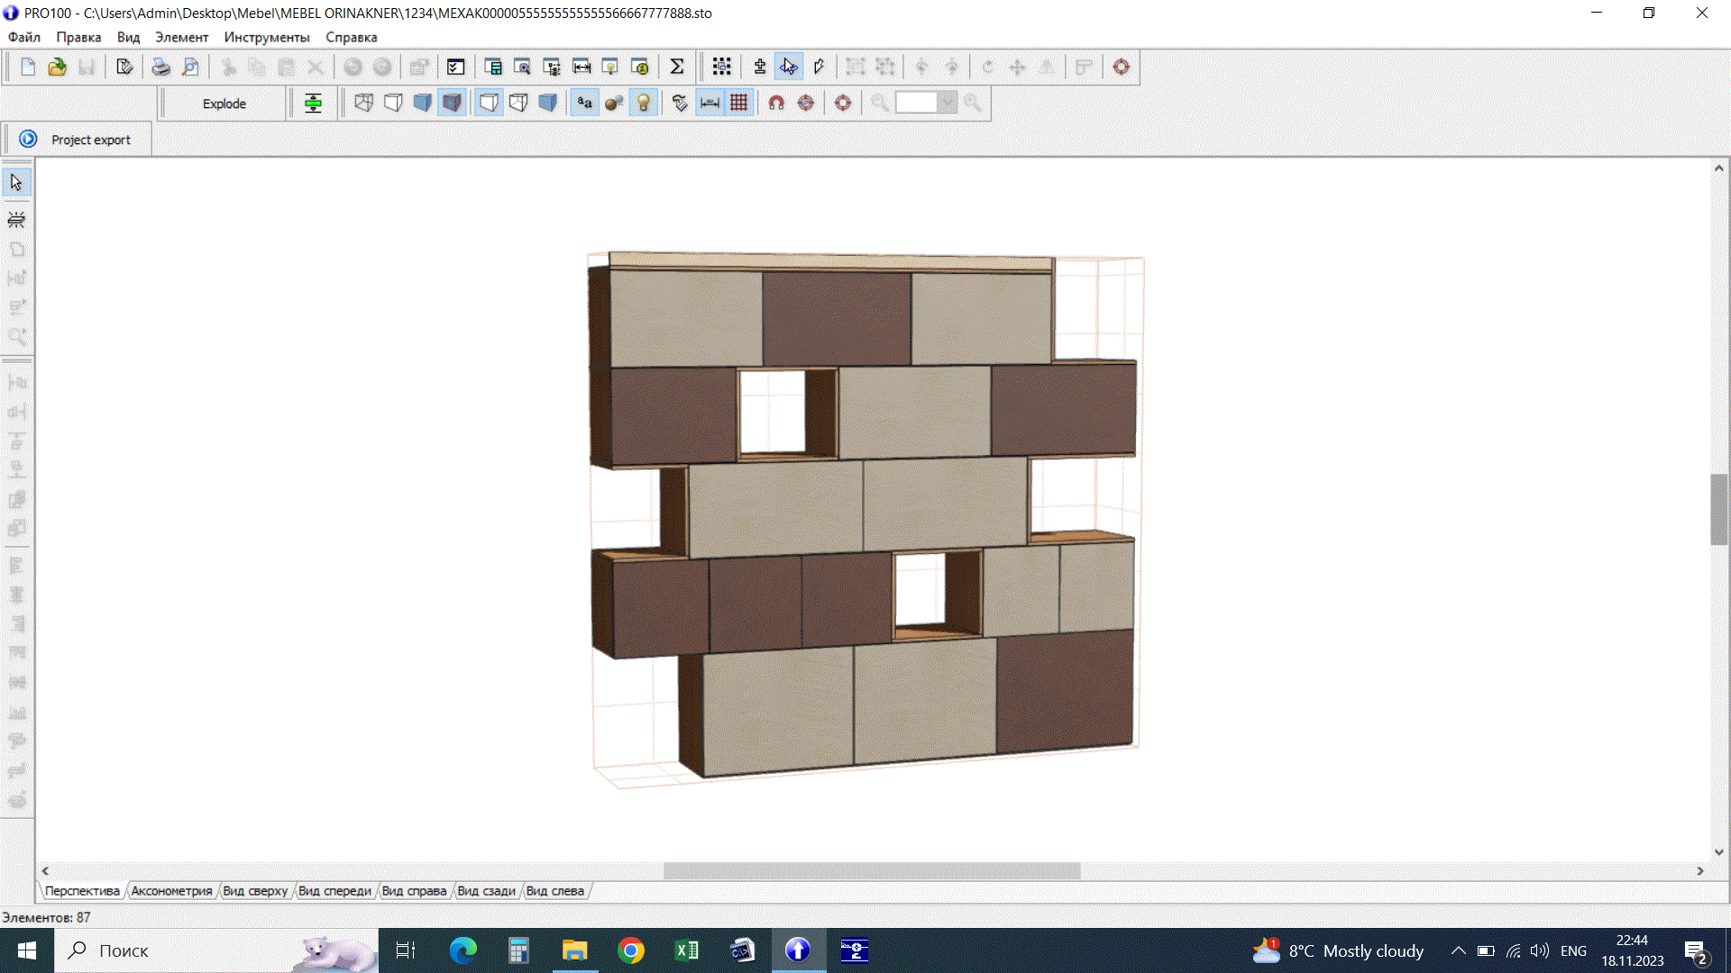Open an existing project file

(57, 67)
